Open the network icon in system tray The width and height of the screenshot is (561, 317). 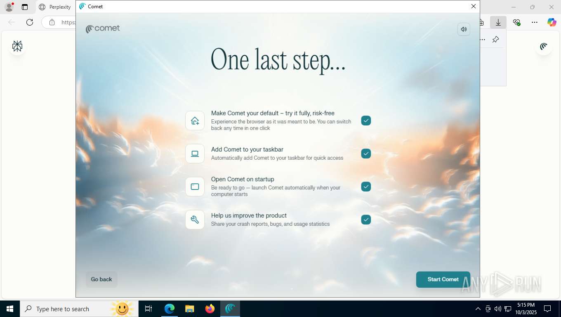click(508, 309)
